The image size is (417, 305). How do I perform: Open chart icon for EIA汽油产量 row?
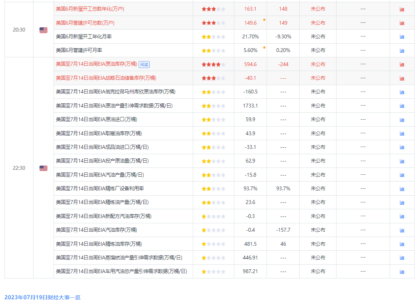coord(402,175)
